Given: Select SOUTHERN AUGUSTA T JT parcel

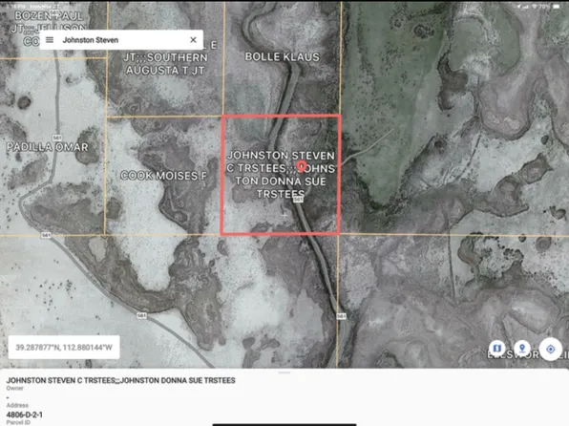Looking at the screenshot, I should click(165, 64).
